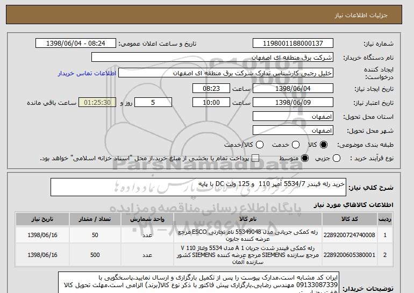This screenshot has height=293, width=414.
Task: Click row number 1 cell
Action: point(385,235)
